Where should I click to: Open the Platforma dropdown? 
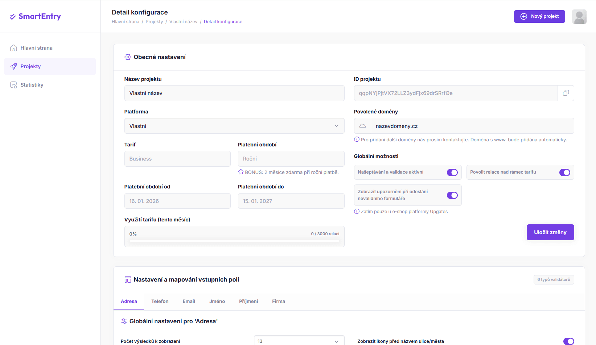[x=234, y=126]
